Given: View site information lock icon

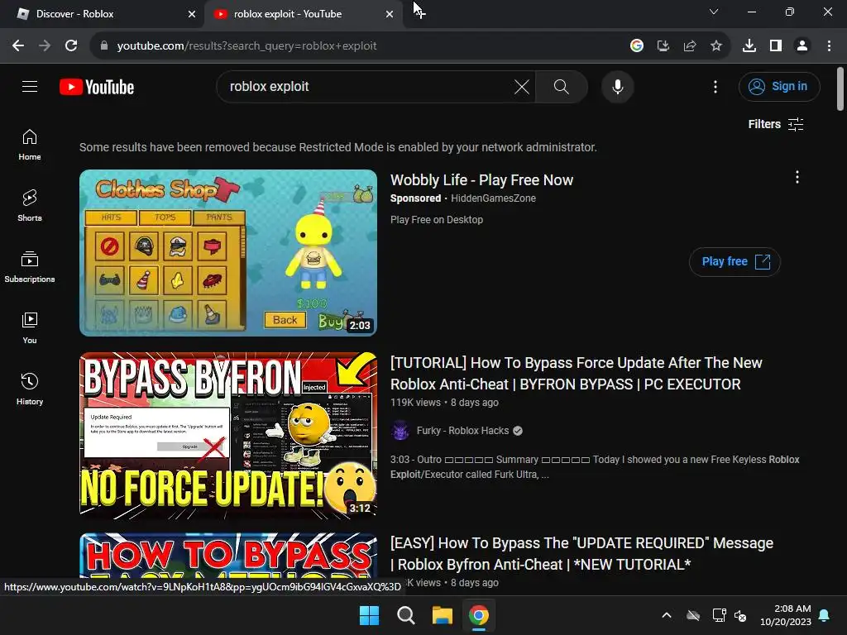Looking at the screenshot, I should (x=104, y=46).
